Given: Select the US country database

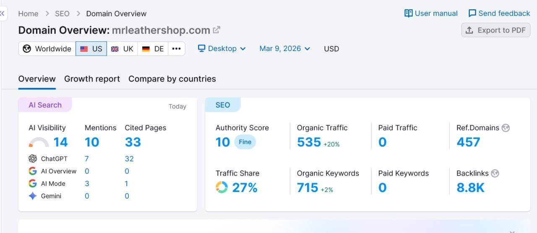Looking at the screenshot, I should (x=91, y=49).
